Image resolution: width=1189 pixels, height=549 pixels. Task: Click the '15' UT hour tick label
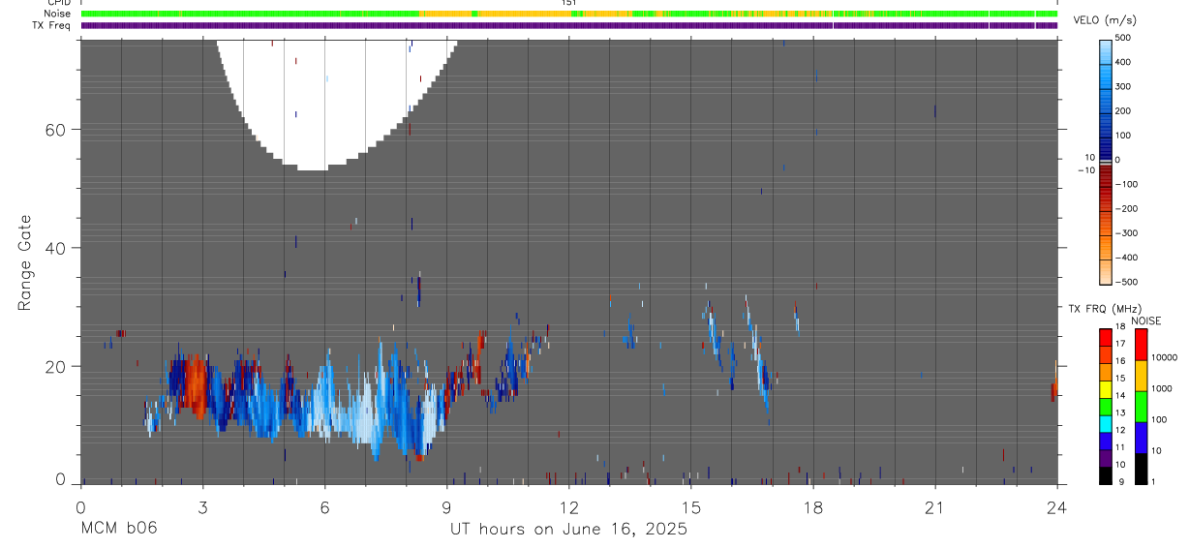(x=690, y=506)
